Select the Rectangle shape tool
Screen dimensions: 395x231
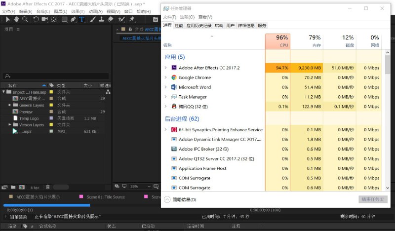coord(65,19)
